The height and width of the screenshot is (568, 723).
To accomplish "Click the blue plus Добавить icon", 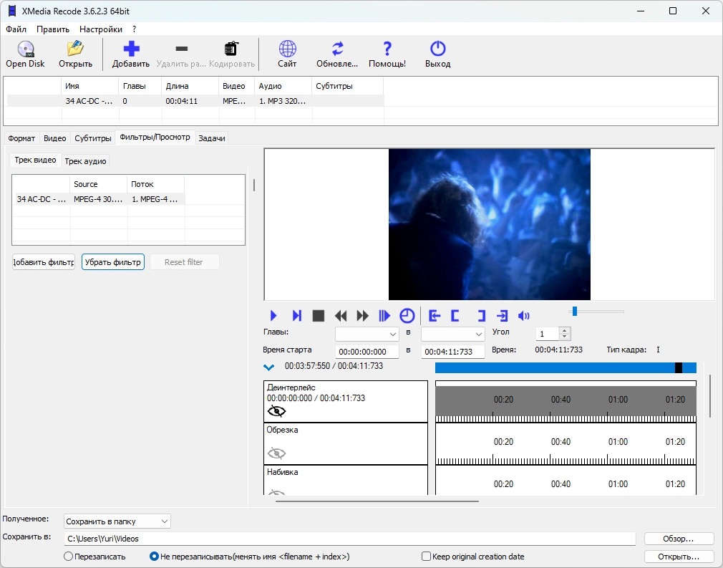I will click(131, 49).
